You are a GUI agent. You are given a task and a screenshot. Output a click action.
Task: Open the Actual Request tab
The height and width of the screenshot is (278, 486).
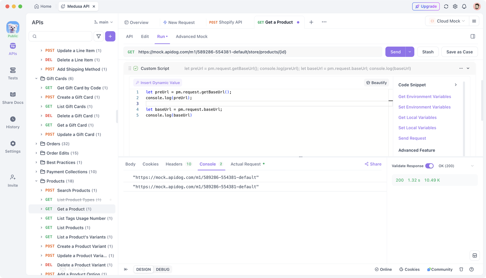tap(248, 164)
